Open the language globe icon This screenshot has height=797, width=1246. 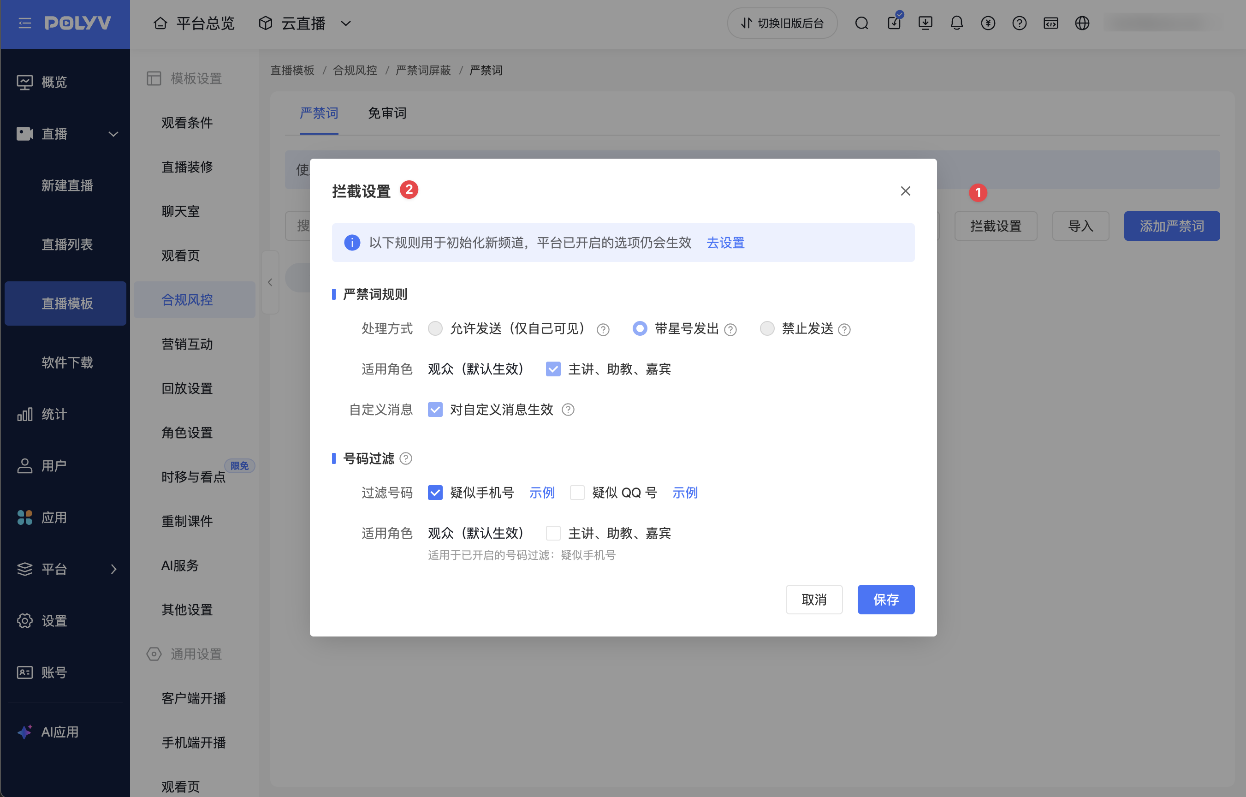1082,23
